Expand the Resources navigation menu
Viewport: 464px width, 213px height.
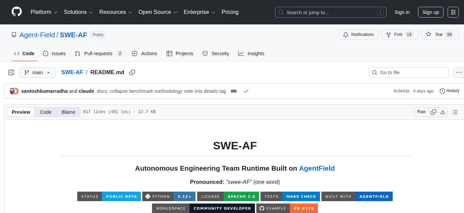[x=115, y=12]
